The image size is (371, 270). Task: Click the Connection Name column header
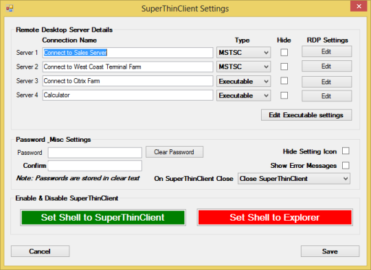69,40
